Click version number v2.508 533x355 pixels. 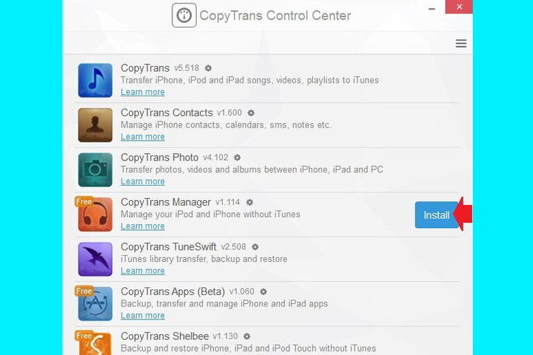[234, 247]
